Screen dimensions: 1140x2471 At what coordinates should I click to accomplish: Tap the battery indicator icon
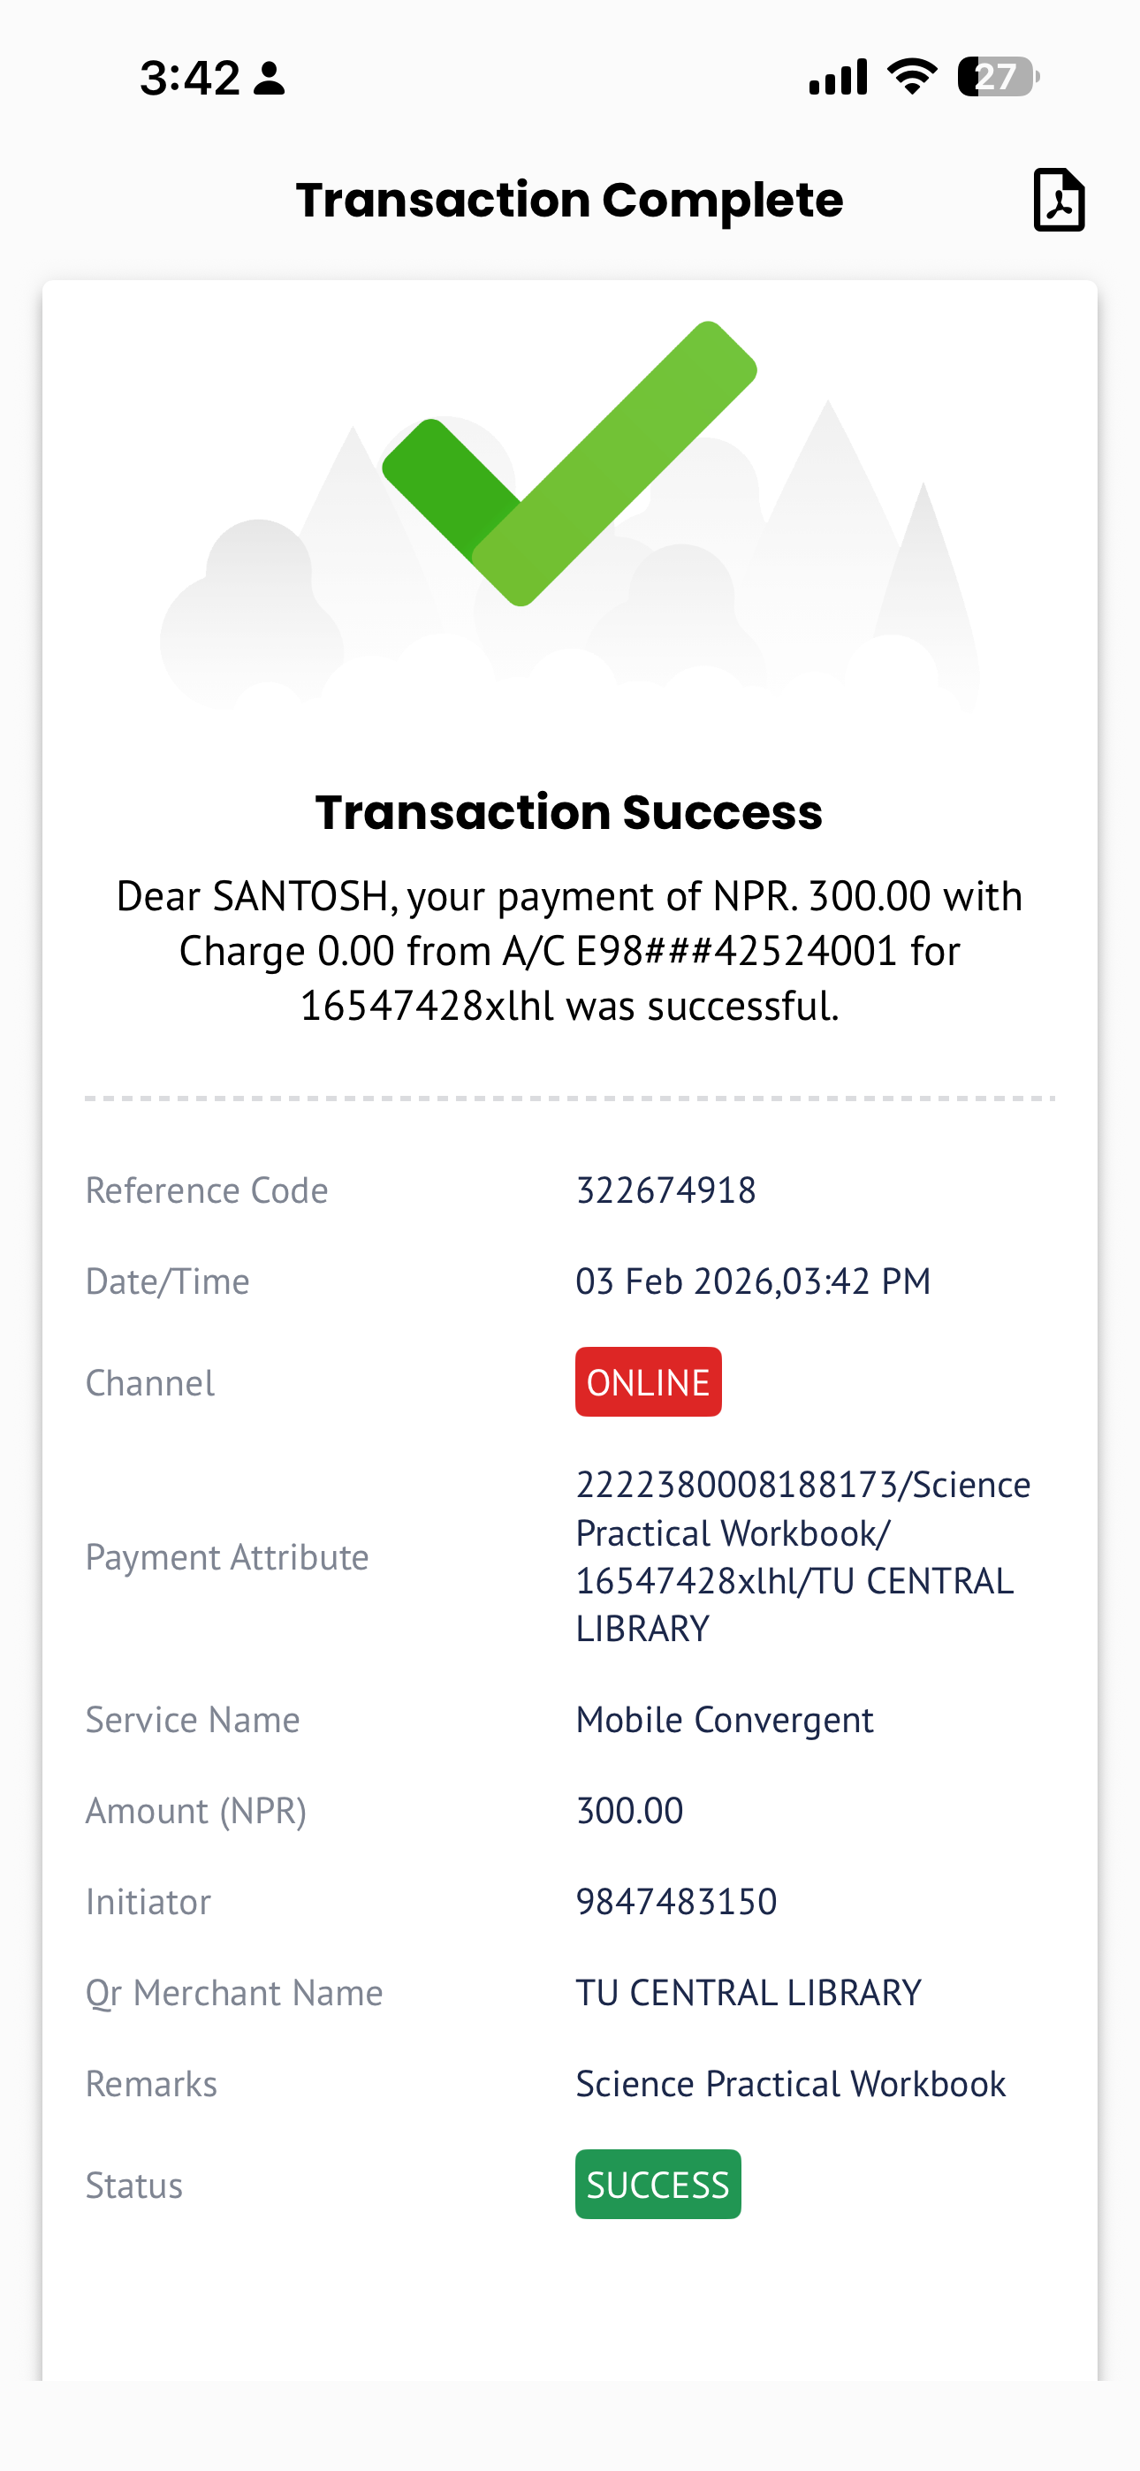click(998, 77)
